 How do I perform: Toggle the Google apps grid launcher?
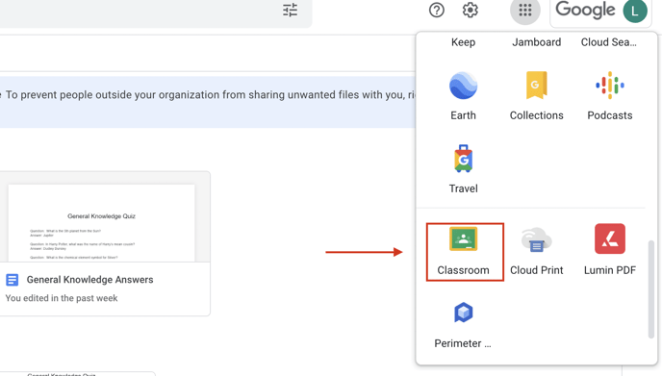pyautogui.click(x=525, y=10)
